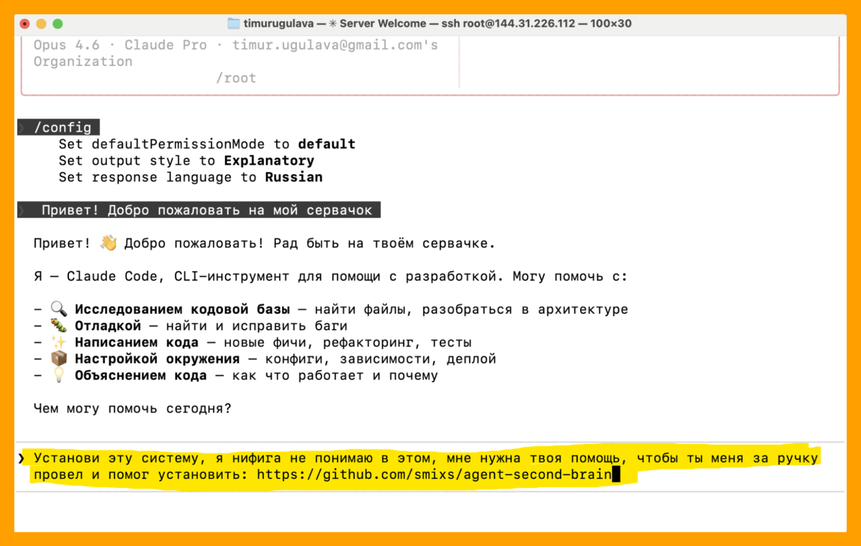Click the sparkles emoji beside Написанием кода
Image resolution: width=861 pixels, height=546 pixels.
[x=59, y=342]
